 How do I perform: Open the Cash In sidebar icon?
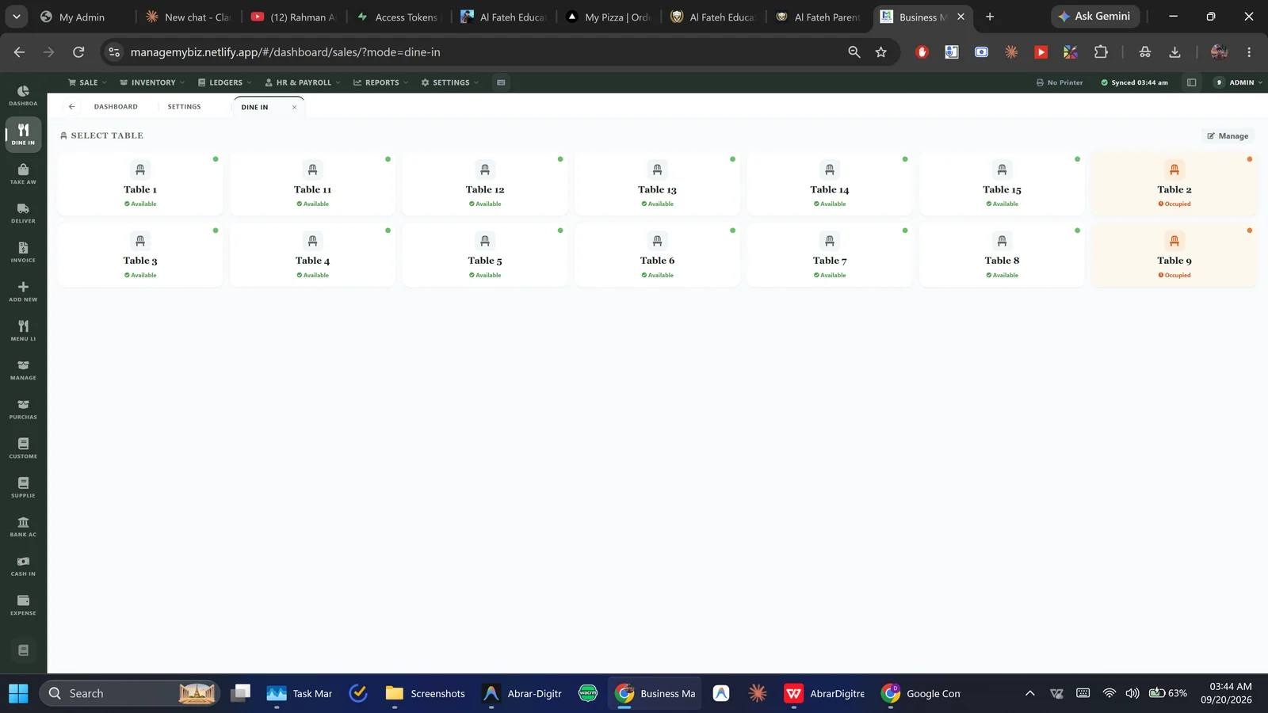click(23, 566)
